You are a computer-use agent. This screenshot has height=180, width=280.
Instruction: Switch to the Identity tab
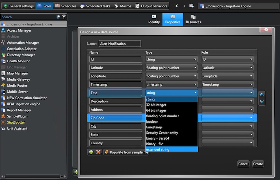[154, 19]
